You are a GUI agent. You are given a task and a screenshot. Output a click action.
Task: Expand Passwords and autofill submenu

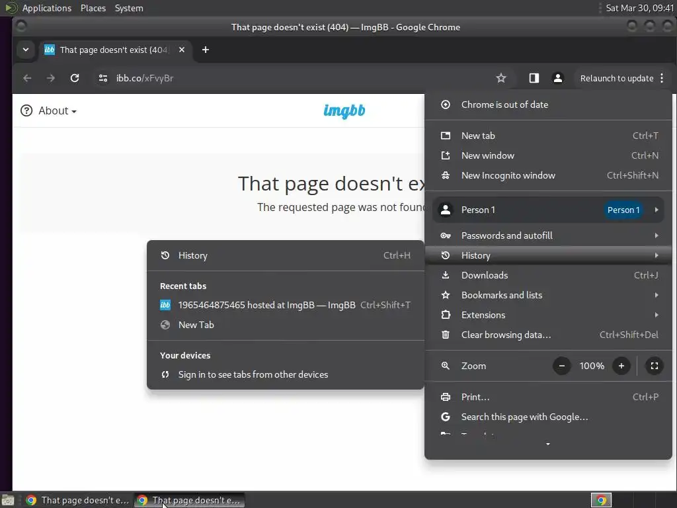tap(548, 235)
